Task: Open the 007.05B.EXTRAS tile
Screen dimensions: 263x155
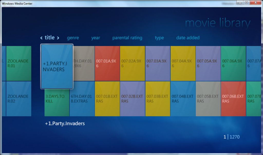Action: (208, 99)
